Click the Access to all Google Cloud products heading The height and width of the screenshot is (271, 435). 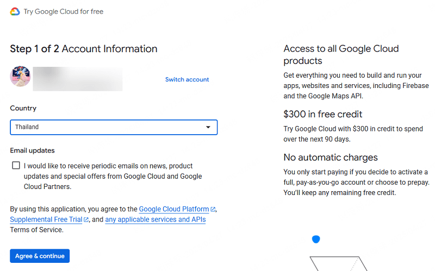point(341,55)
